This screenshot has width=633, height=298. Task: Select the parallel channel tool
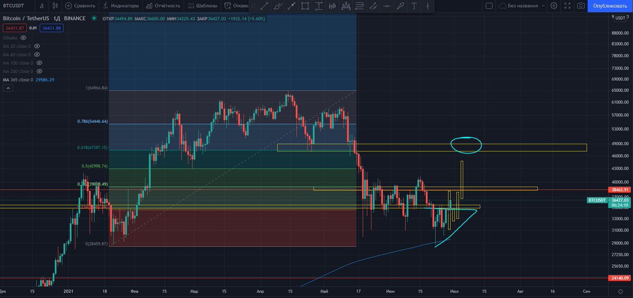tap(373, 6)
